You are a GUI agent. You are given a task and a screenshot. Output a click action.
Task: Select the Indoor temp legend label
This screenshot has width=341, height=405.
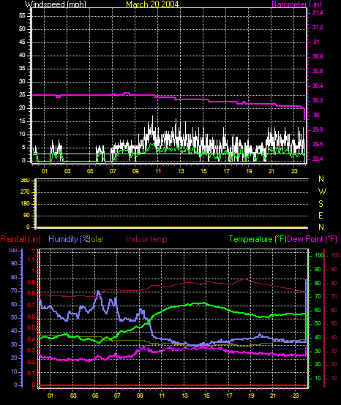[146, 239]
